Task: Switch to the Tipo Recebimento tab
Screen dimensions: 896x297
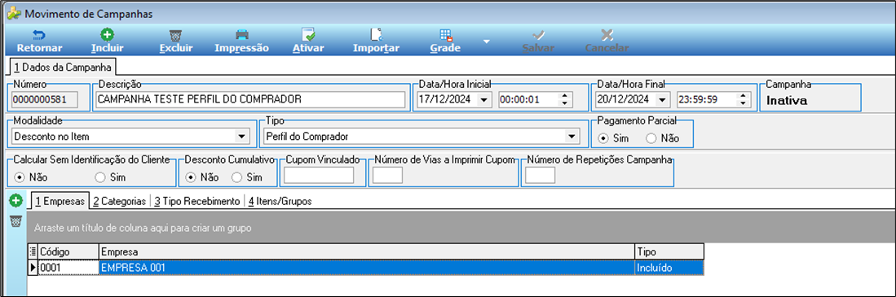Action: click(x=196, y=201)
